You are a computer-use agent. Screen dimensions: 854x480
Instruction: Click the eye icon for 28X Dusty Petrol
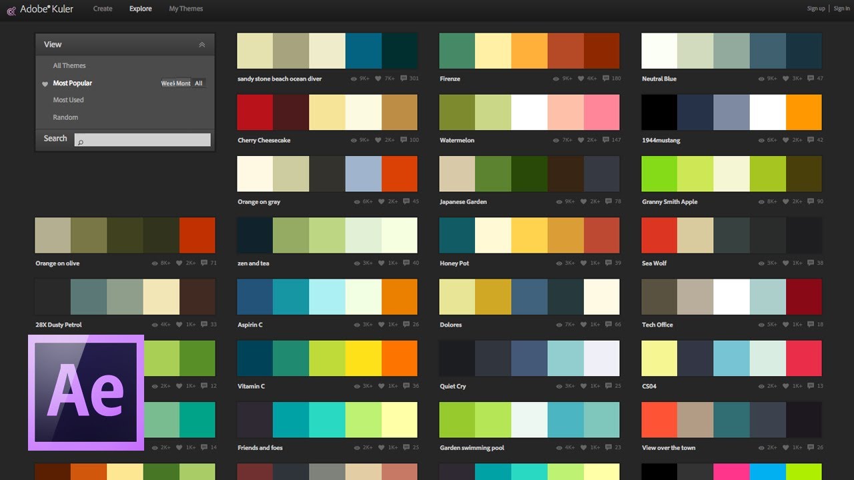154,325
